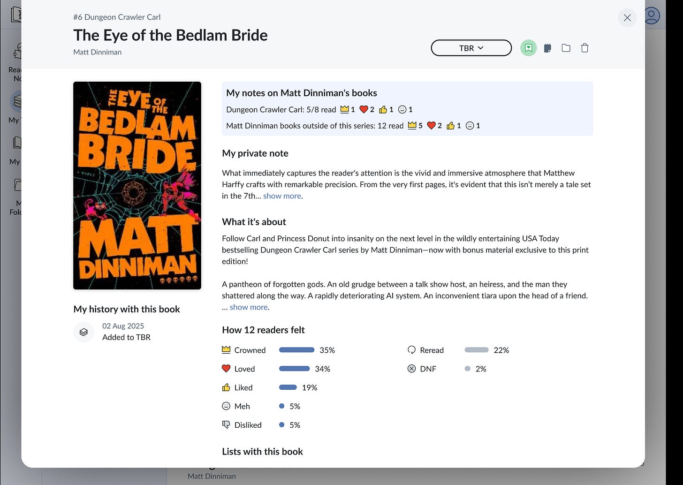
Task: Delete the book with the trash icon
Action: pyautogui.click(x=584, y=48)
